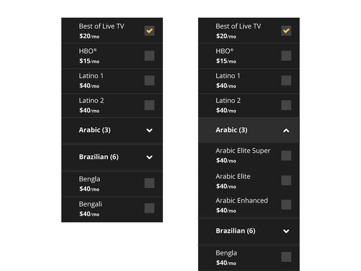Uncheck Best of Live TV in left list

[x=149, y=31]
